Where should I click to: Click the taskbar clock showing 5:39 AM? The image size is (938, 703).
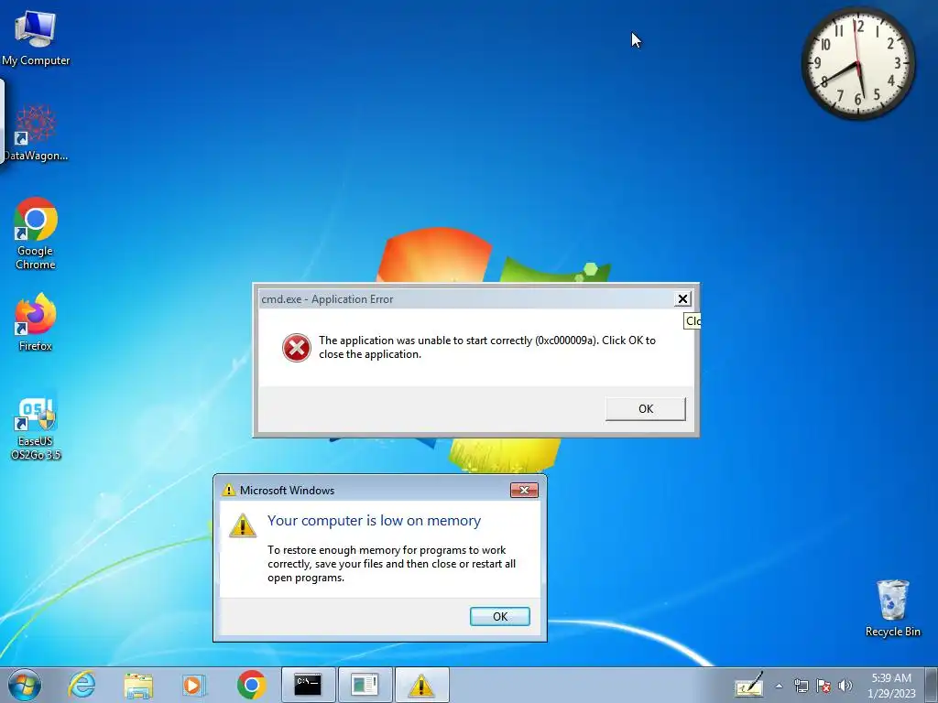891,686
